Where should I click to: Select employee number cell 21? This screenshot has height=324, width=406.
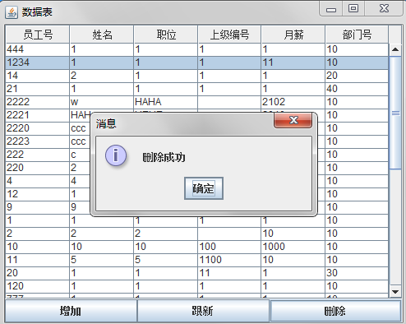point(38,89)
